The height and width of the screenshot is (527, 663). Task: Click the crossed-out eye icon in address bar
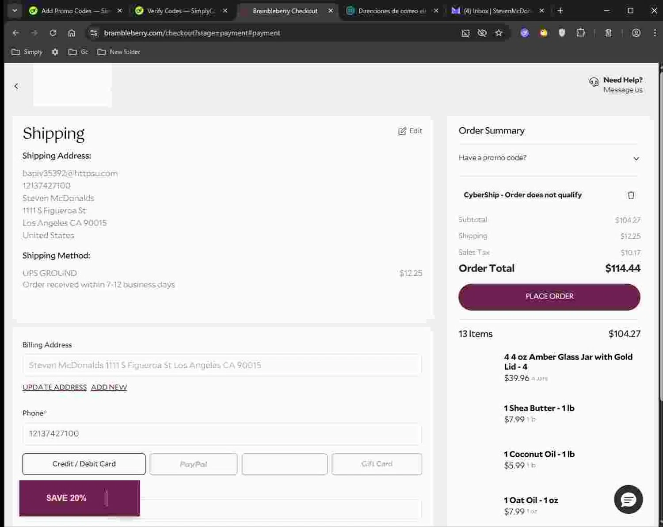[x=482, y=33]
